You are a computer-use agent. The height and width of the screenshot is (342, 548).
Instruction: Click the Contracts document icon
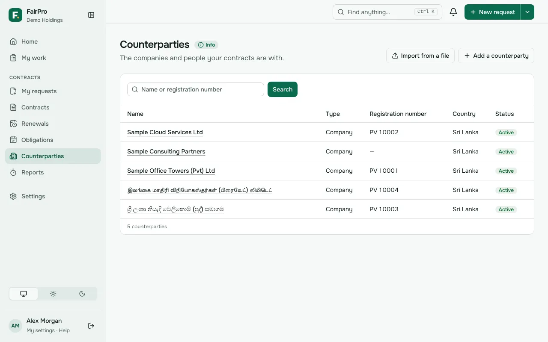tap(13, 107)
